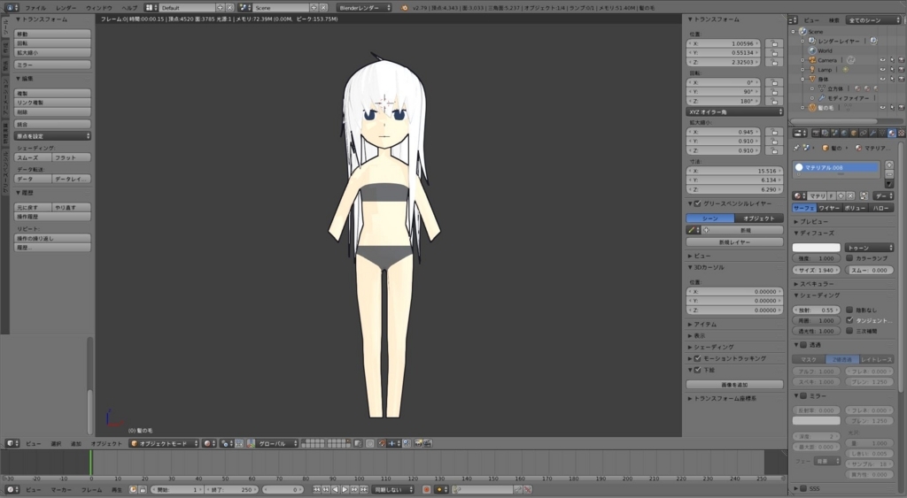This screenshot has width=907, height=498.
Task: Open the ファイル menu
Action: point(35,7)
